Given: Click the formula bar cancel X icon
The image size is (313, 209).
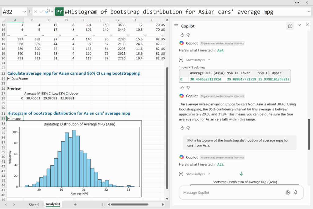Looking at the screenshot, I should (36, 12).
